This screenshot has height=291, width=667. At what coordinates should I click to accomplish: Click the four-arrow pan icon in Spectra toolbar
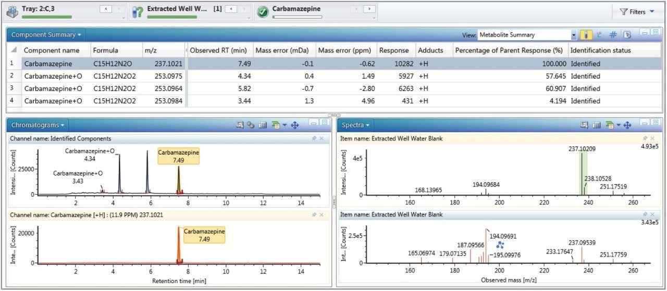pos(627,125)
